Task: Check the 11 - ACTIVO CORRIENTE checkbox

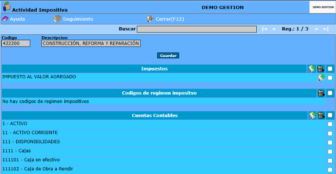Action: pyautogui.click(x=330, y=133)
